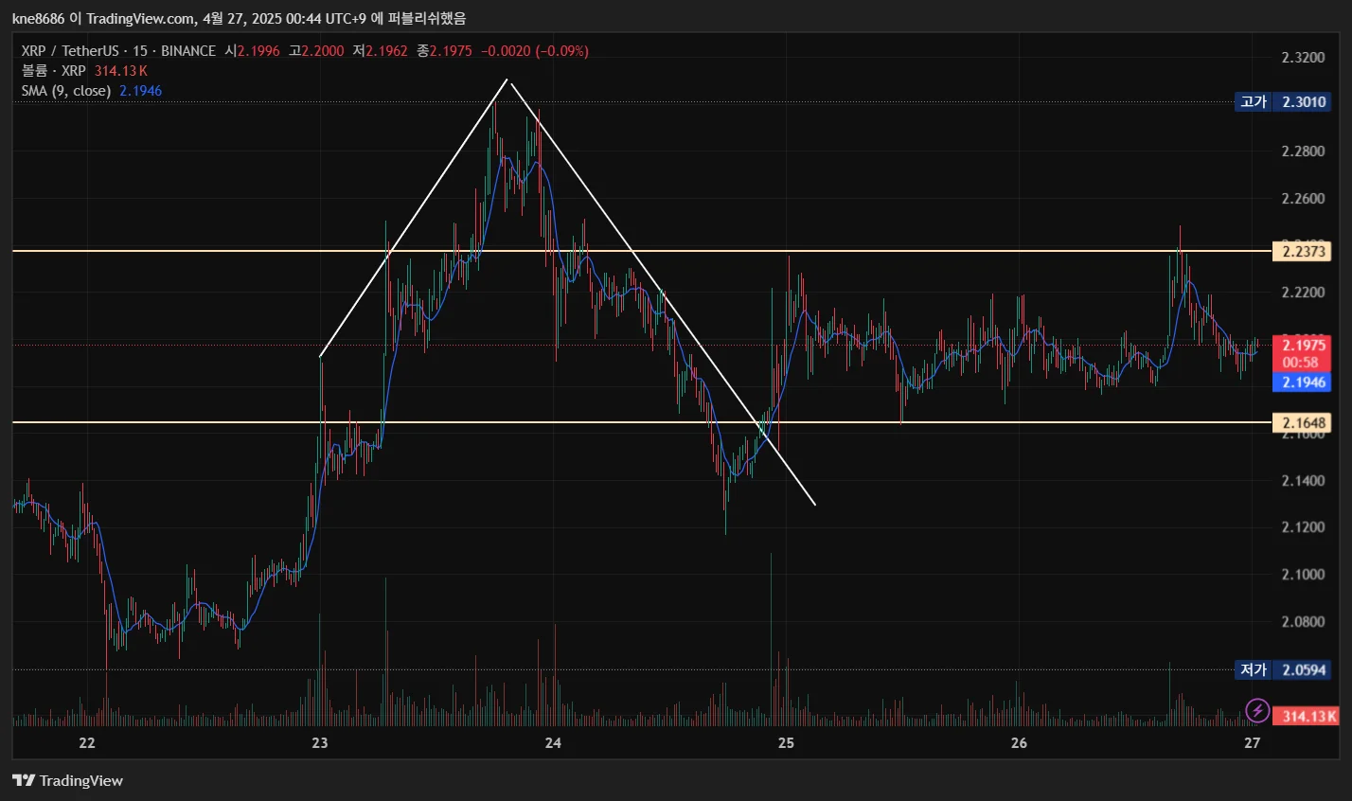
Task: Click the 2.2200 price axis tick
Action: click(1303, 293)
